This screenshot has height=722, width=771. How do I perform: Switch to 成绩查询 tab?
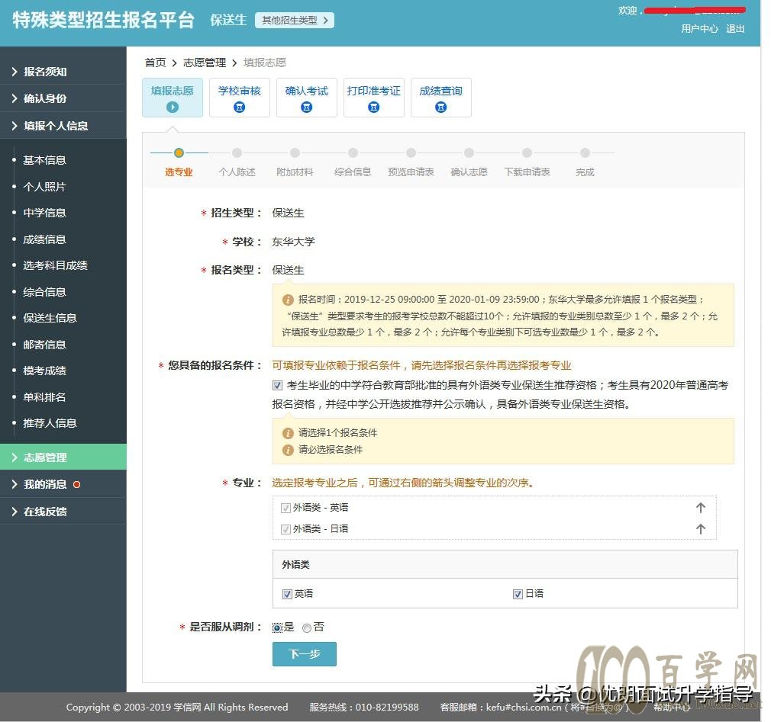441,98
